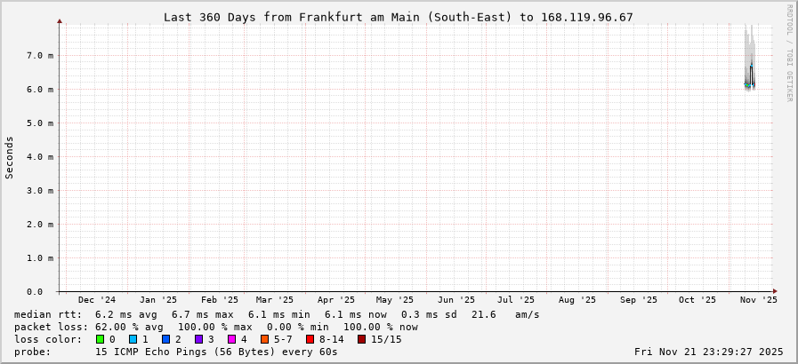Select the Sep '25 x-axis label
The height and width of the screenshot is (364, 798).
pyautogui.click(x=638, y=300)
